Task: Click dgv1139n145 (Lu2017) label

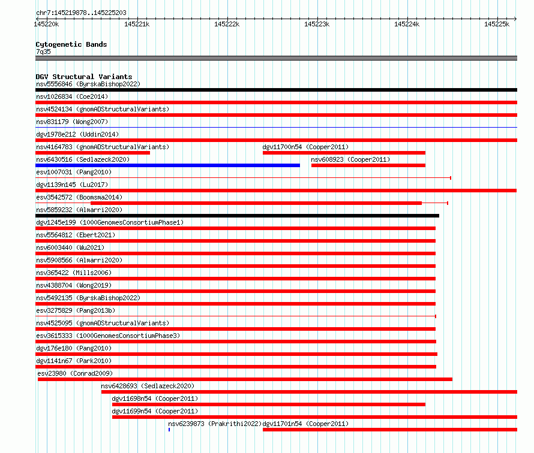Action: (x=72, y=185)
